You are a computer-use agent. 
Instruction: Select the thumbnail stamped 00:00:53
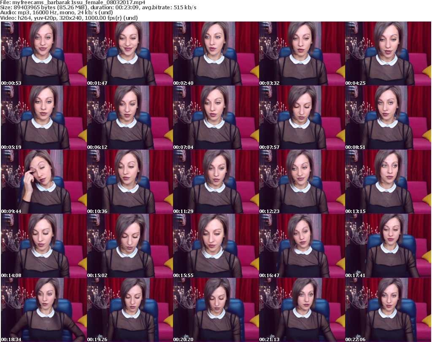tap(44, 54)
